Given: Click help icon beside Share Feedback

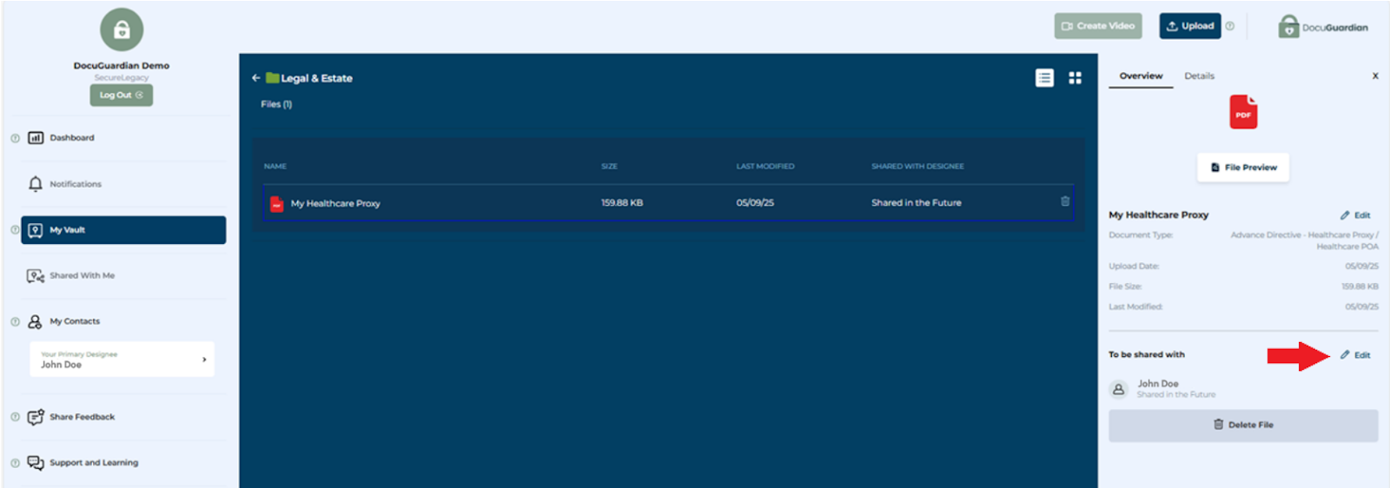Looking at the screenshot, I should pos(15,418).
